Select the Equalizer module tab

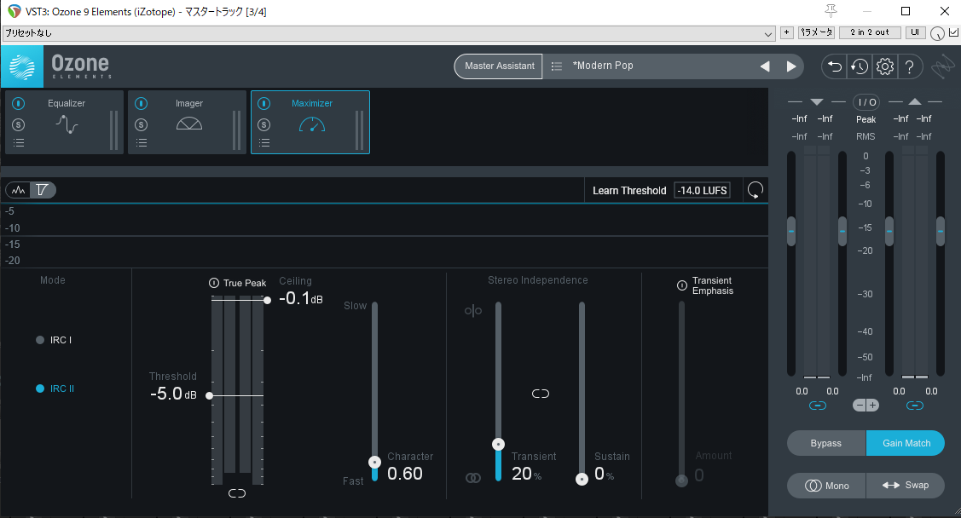click(64, 122)
